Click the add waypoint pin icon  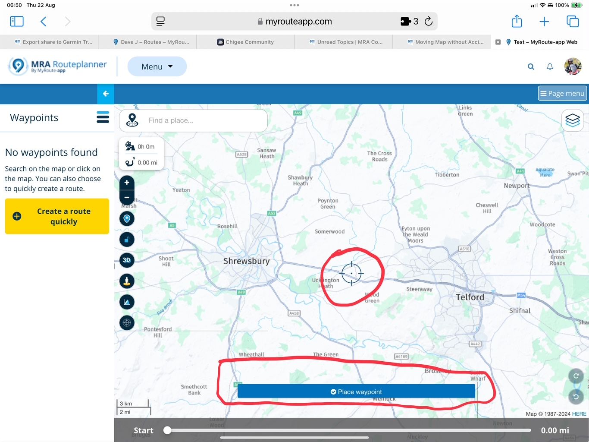coord(127,219)
